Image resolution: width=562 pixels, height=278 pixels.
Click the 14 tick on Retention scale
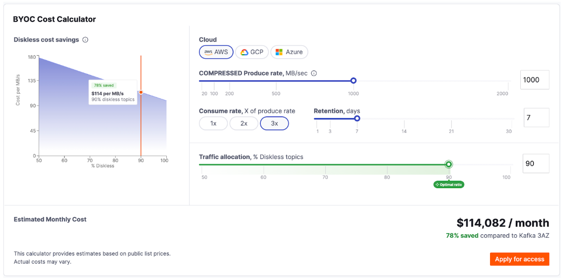point(404,132)
